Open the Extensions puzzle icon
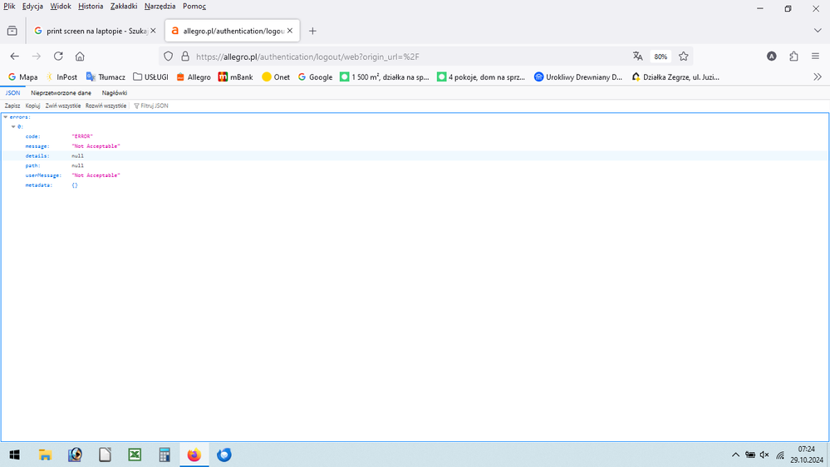 [793, 57]
